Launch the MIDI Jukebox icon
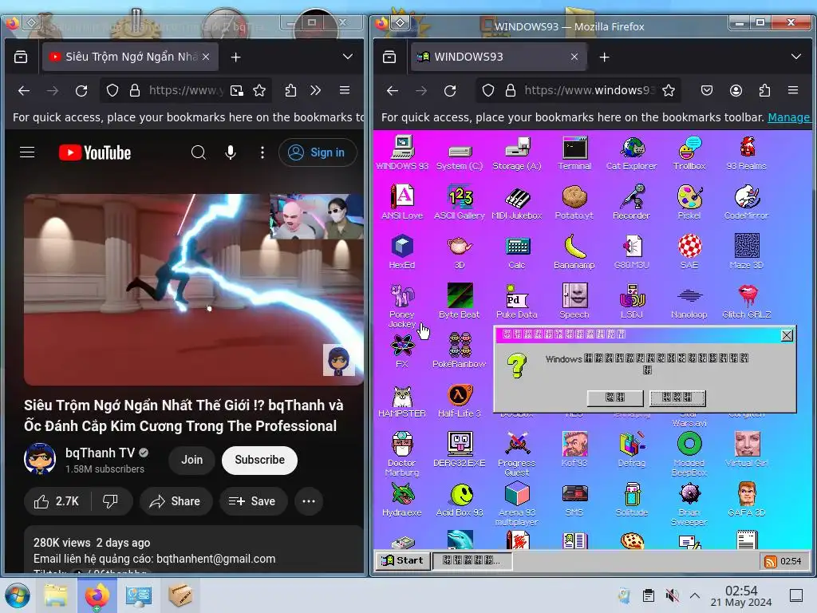The width and height of the screenshot is (817, 613). [517, 202]
